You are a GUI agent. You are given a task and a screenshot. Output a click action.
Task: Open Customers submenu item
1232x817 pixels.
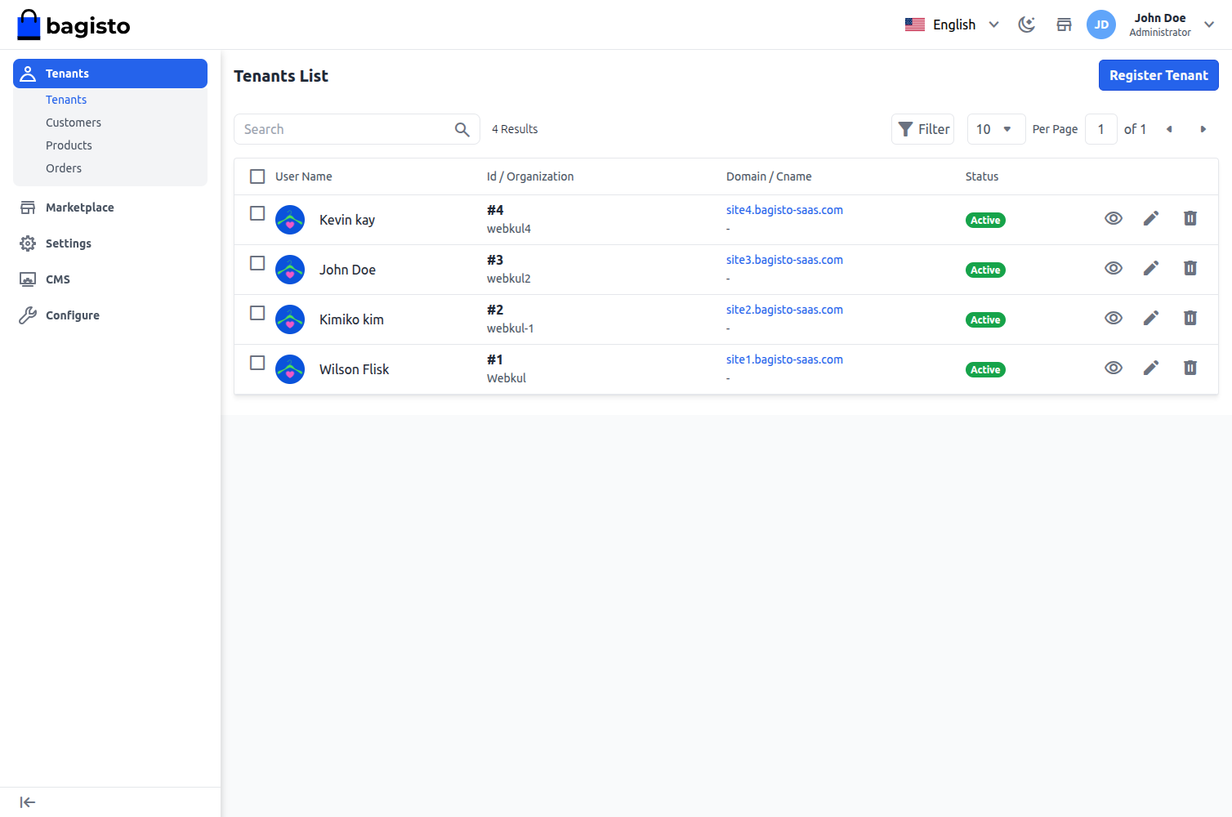(74, 123)
